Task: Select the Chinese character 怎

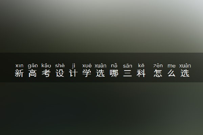Action: (x=158, y=73)
